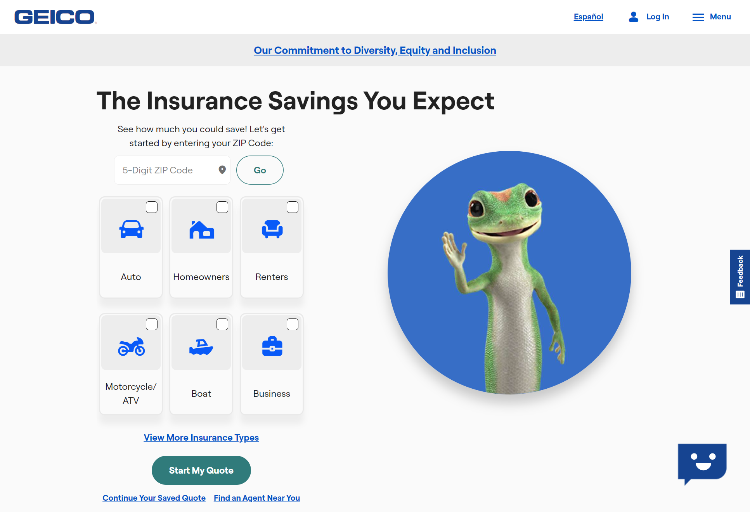The image size is (750, 512).
Task: Click the location pin dropdown in ZIP field
Action: [222, 170]
